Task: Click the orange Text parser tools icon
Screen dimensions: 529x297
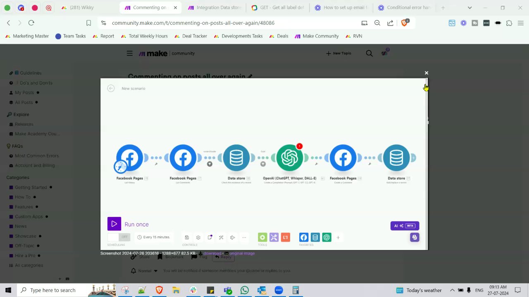Action: (x=285, y=237)
